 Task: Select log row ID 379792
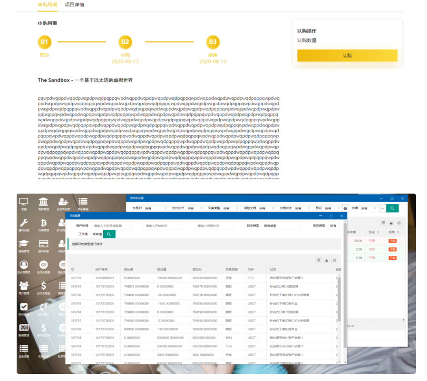click(x=203, y=278)
